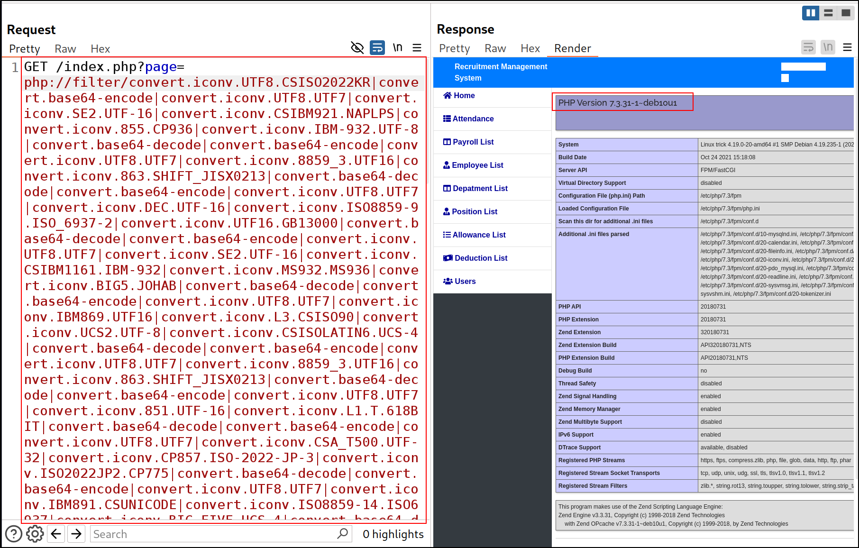Open Request panel hamburger options menu
859x548 pixels.
tap(417, 48)
